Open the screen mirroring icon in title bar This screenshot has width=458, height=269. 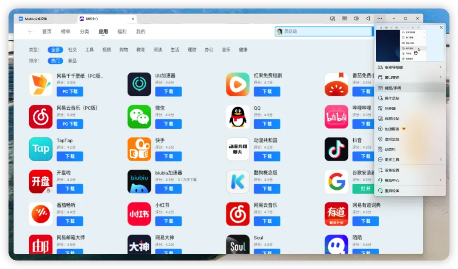(x=332, y=18)
